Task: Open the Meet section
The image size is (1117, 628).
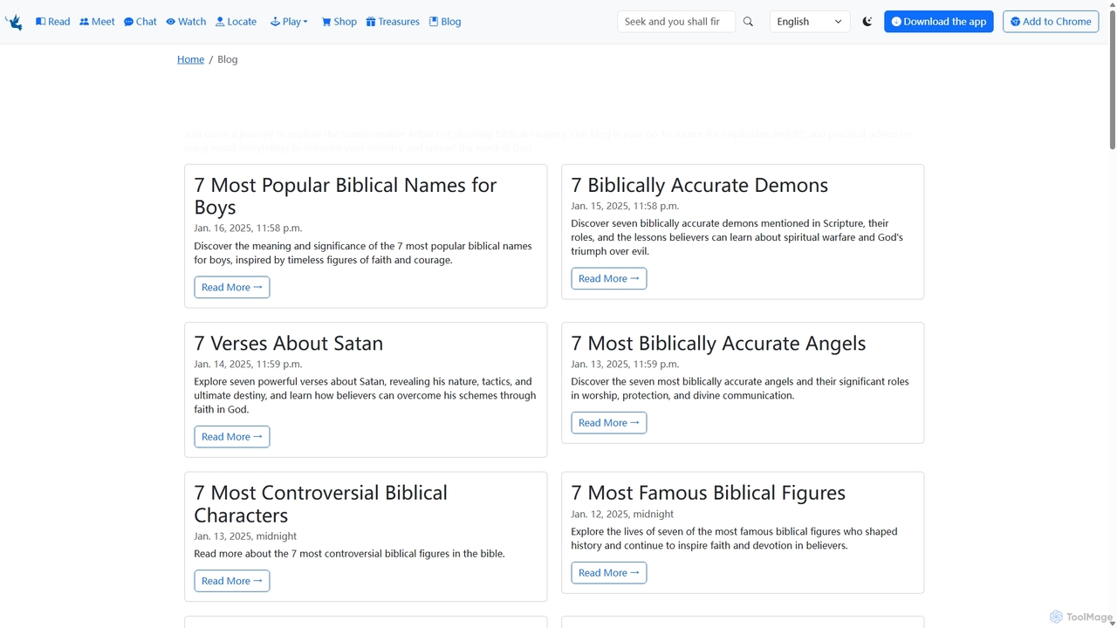Action: pos(97,22)
